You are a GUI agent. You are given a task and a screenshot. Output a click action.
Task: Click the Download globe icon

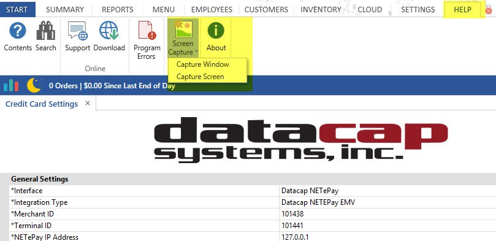tap(109, 31)
